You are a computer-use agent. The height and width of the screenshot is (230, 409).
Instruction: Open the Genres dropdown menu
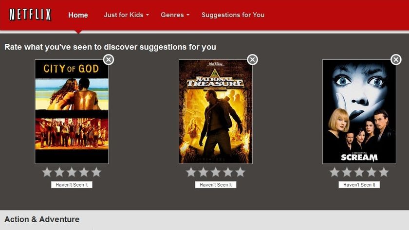pyautogui.click(x=175, y=15)
